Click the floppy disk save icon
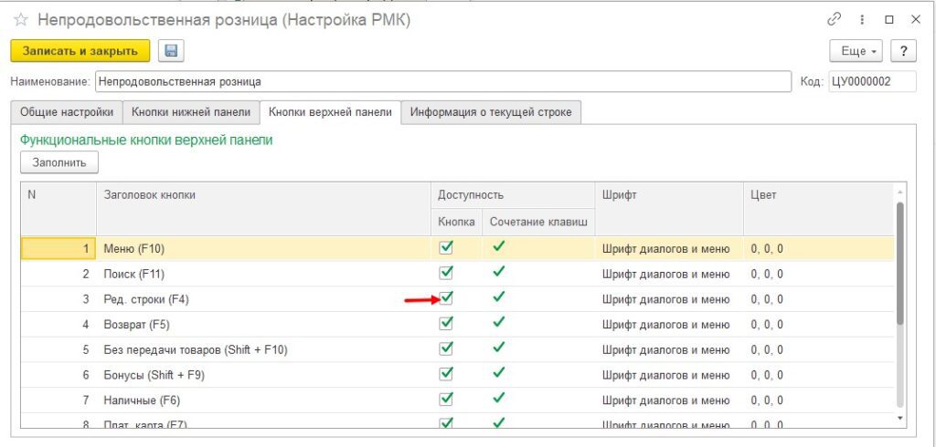 (x=172, y=51)
